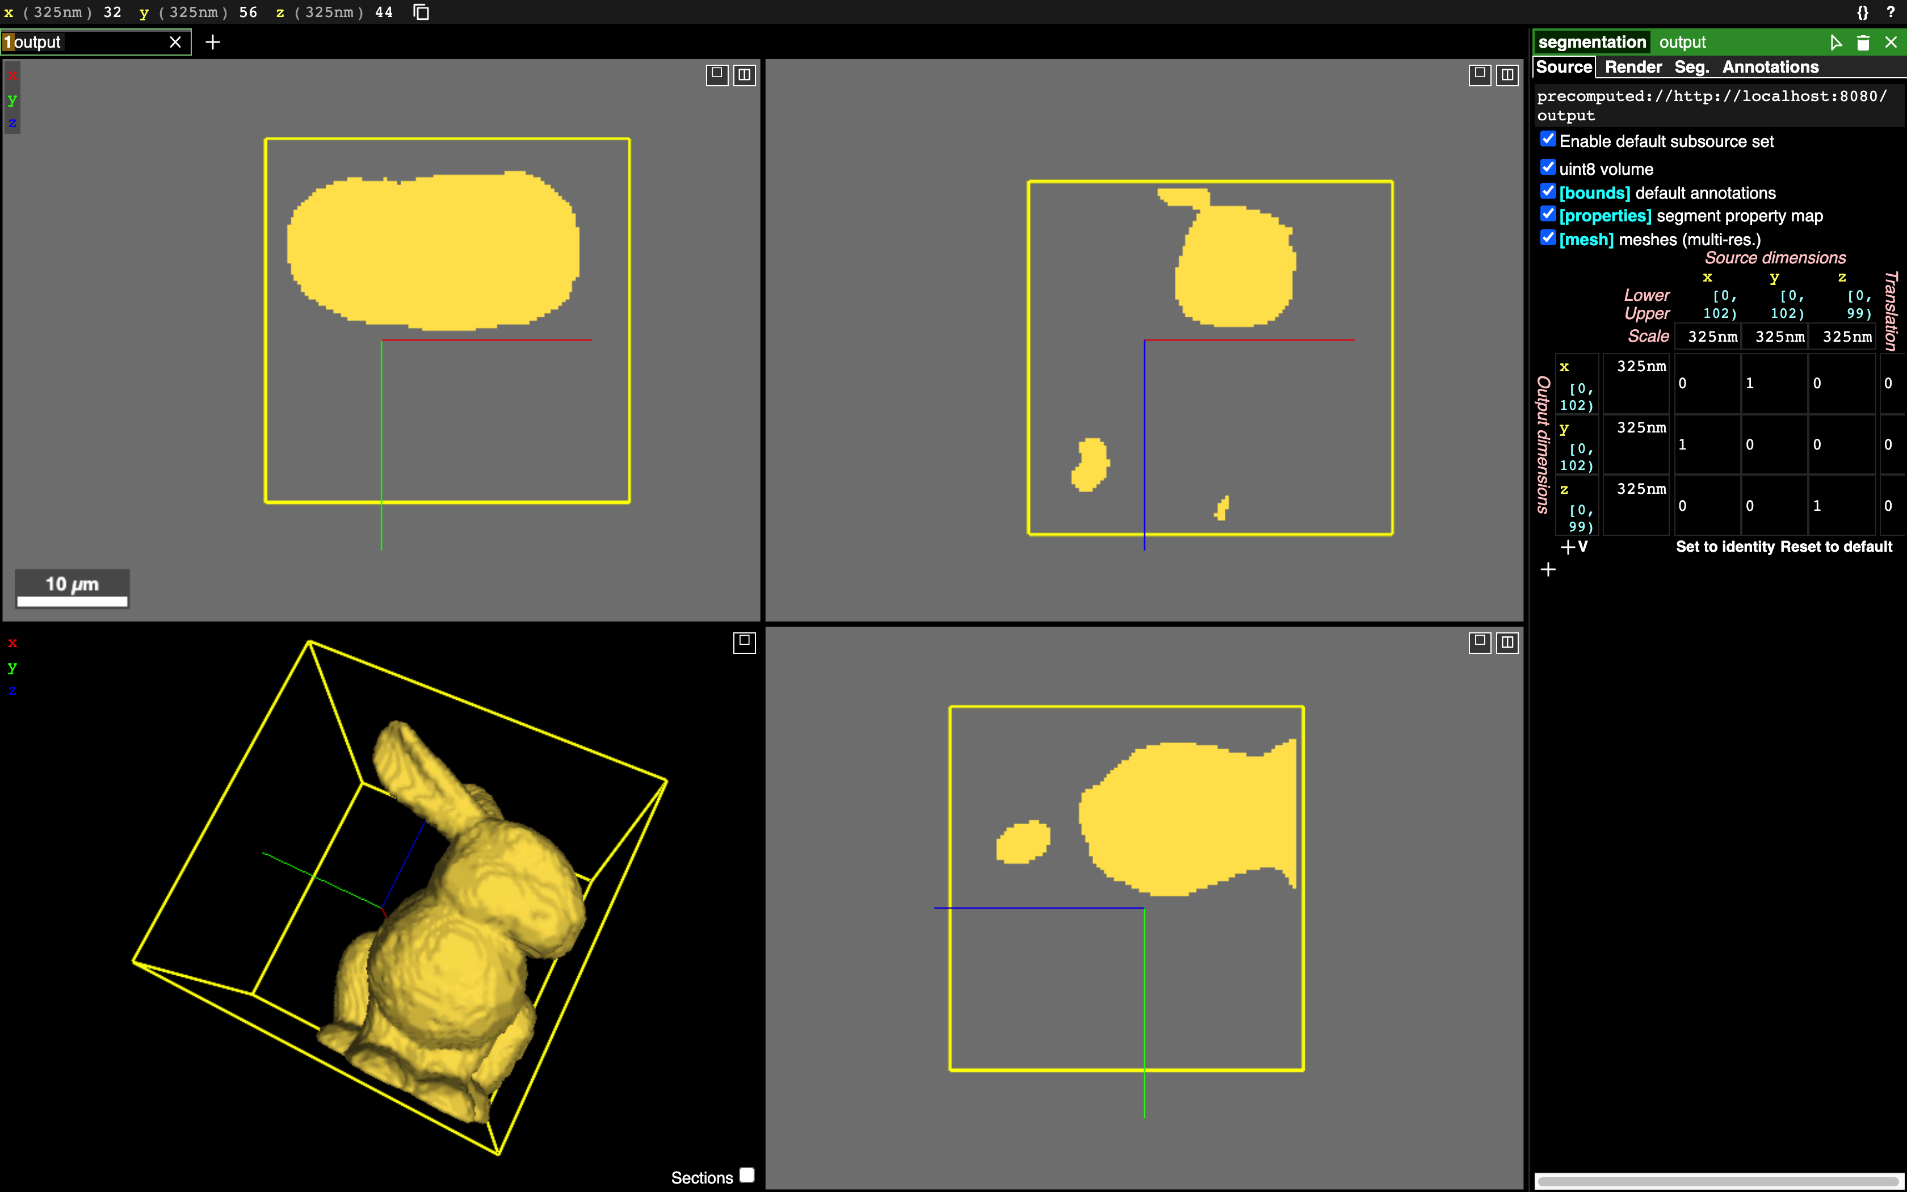Click Reset to default
Screen dimensions: 1907x1192
coord(1835,546)
